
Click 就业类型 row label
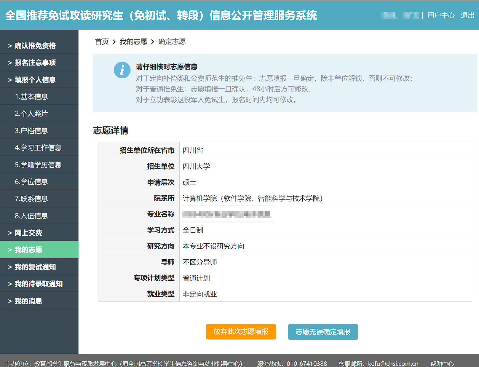(x=161, y=294)
